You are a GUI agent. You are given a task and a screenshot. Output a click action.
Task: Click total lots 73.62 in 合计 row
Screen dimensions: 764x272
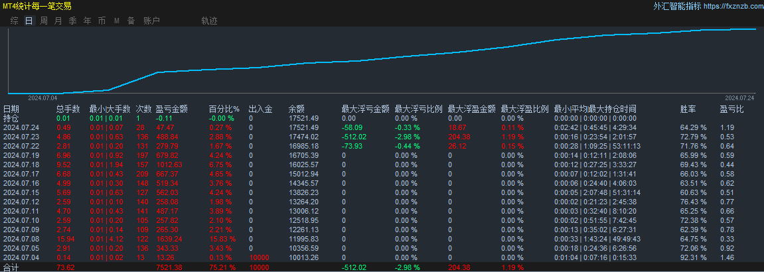(x=64, y=267)
